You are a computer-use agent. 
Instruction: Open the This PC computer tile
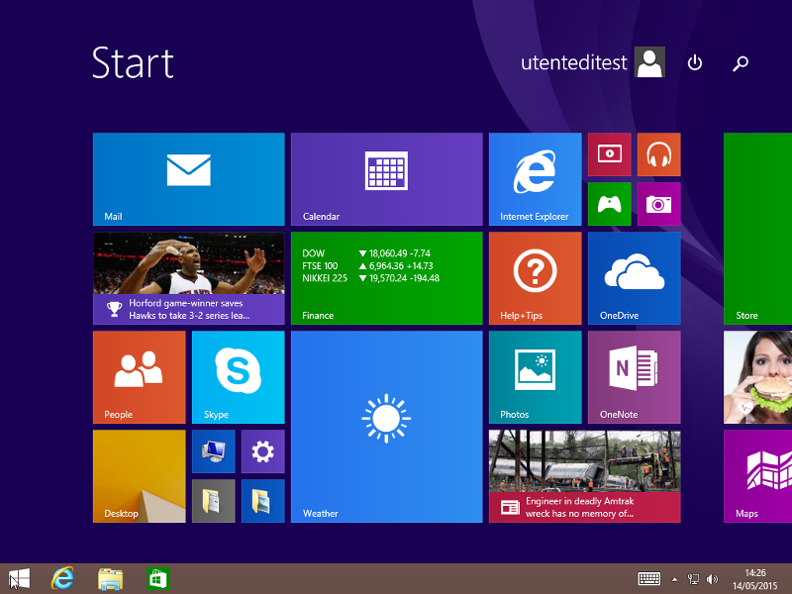[214, 451]
